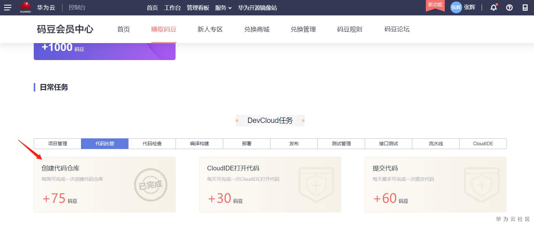Go to 首页 in the top navigation bar
The width and height of the screenshot is (534, 227).
[152, 8]
